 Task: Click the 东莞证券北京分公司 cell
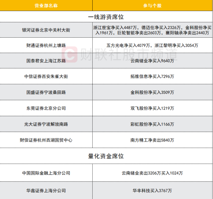[46, 108]
